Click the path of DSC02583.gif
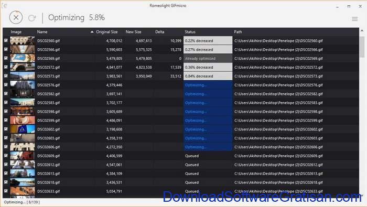Viewport: 367px width, 207px height. [x=278, y=103]
